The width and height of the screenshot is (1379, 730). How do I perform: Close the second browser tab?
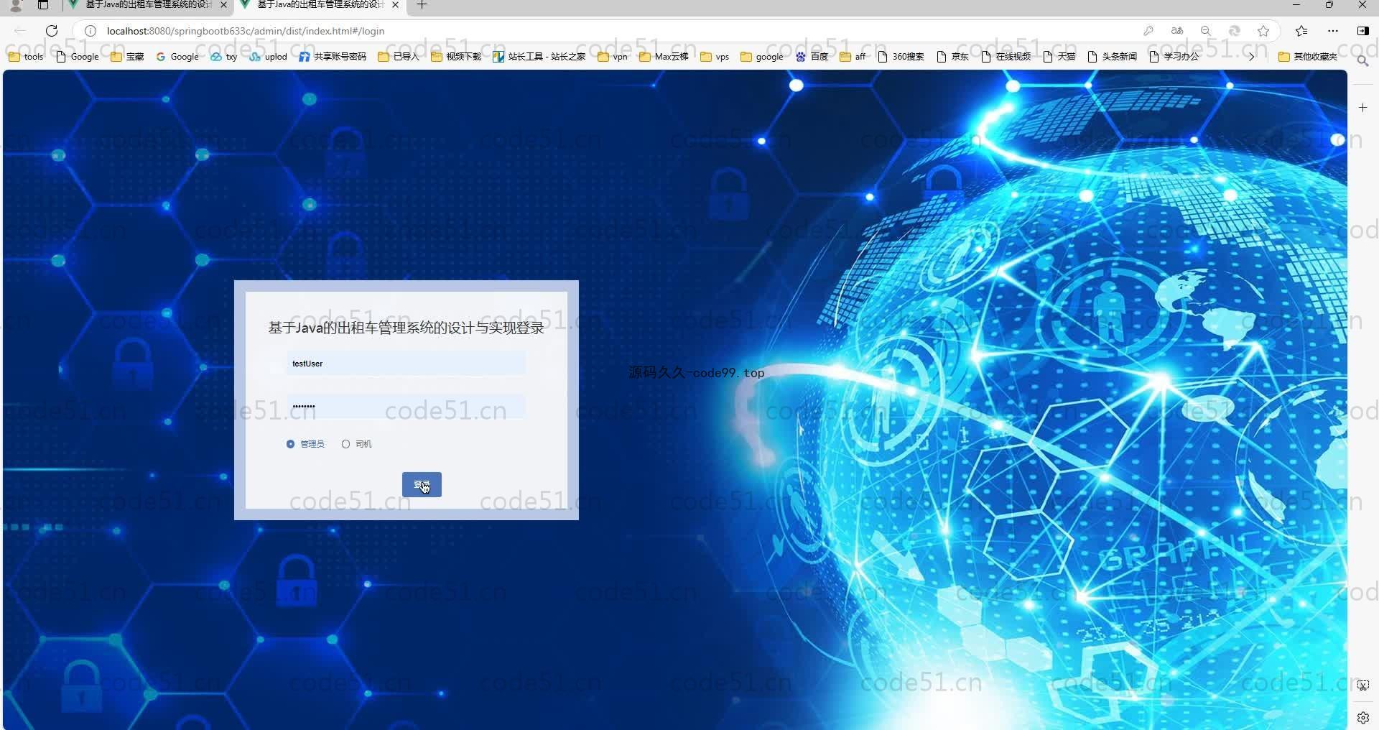tap(395, 5)
